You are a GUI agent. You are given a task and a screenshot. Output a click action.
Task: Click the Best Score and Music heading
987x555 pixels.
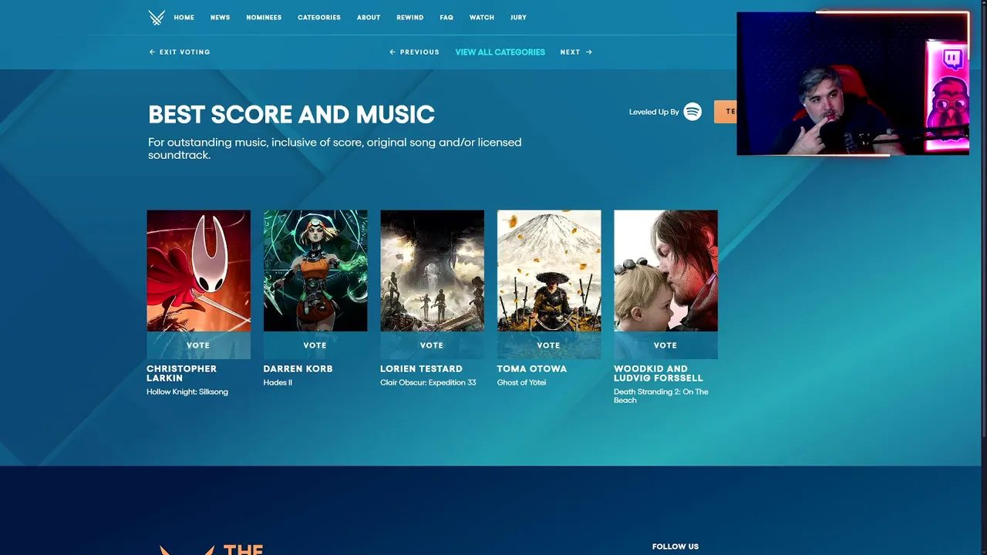[x=291, y=115]
